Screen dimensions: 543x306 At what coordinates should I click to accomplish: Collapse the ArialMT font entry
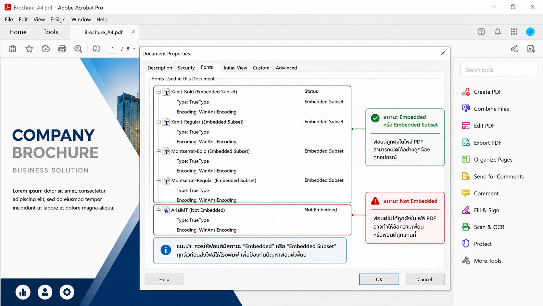158,210
